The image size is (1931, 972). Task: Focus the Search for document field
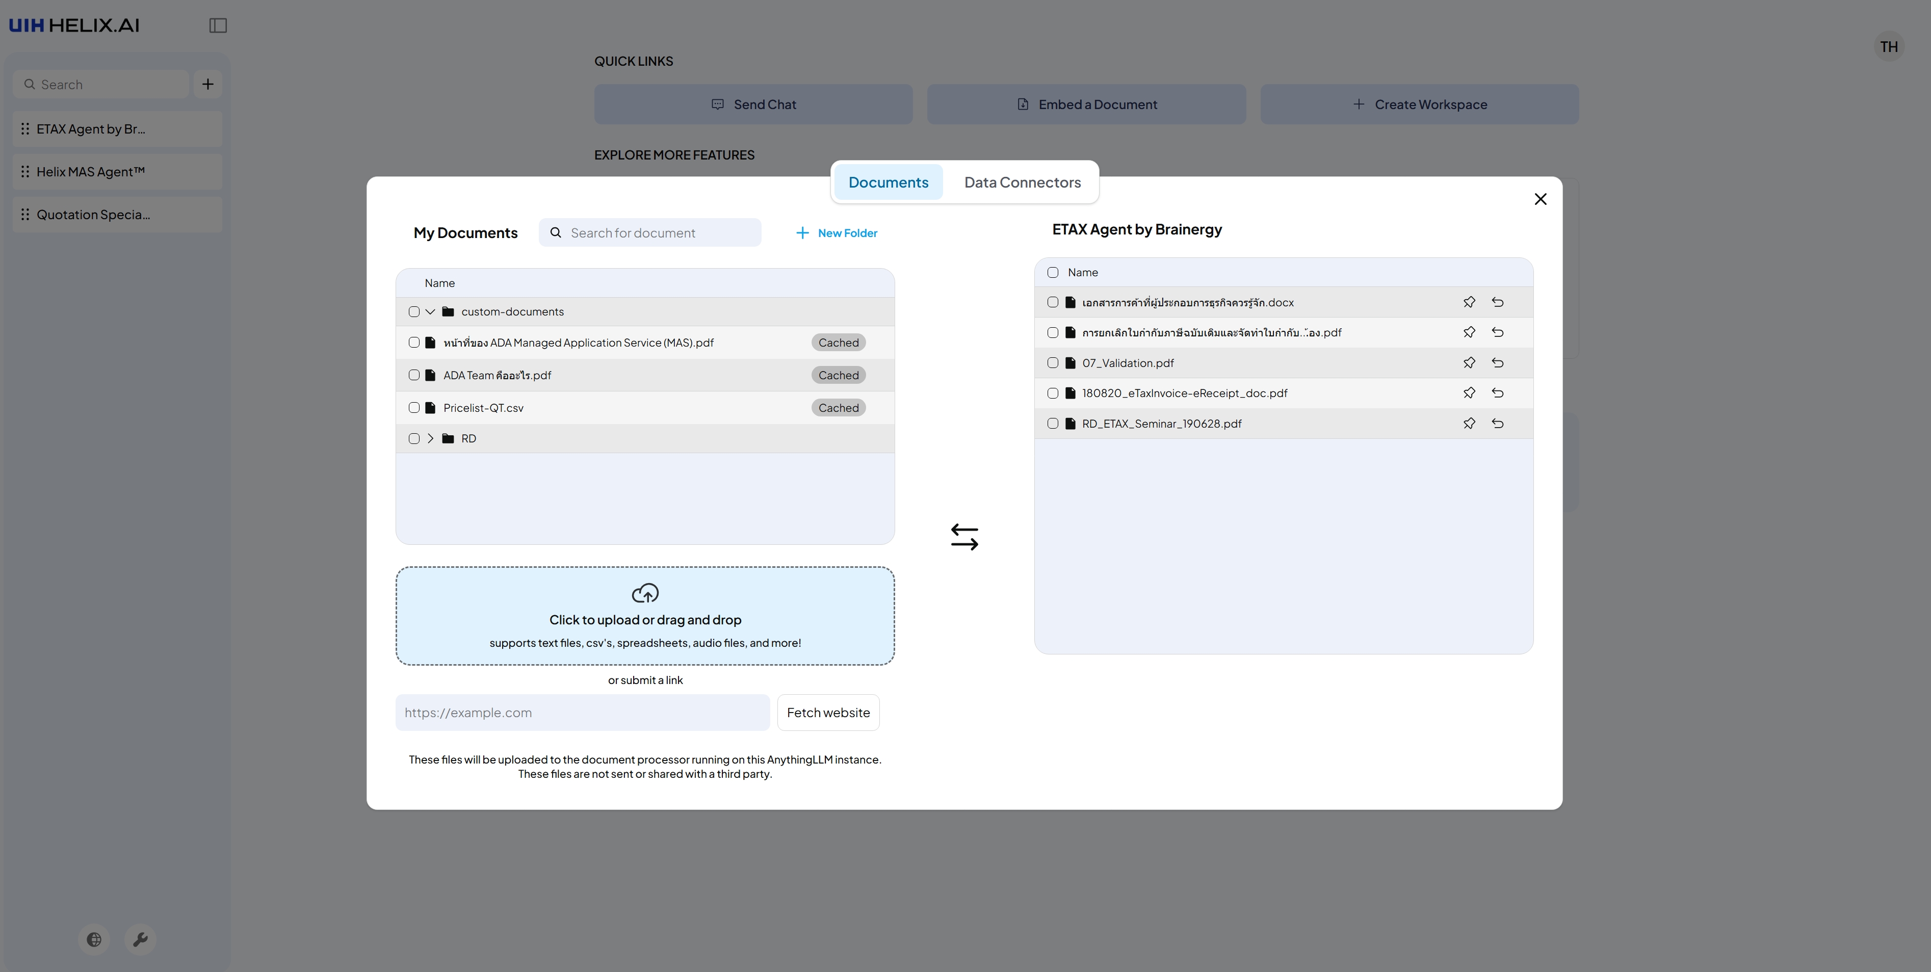pos(660,233)
